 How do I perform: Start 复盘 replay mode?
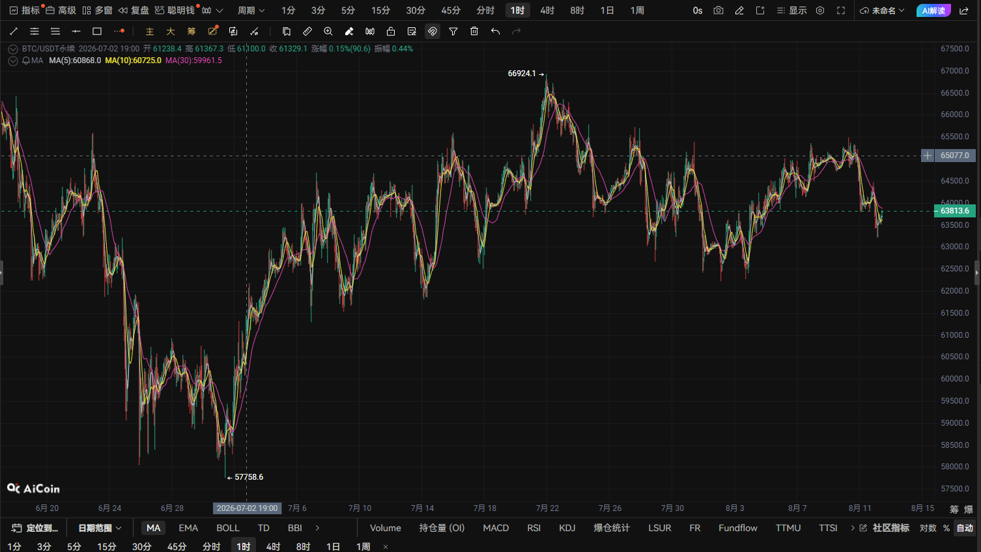click(x=134, y=10)
